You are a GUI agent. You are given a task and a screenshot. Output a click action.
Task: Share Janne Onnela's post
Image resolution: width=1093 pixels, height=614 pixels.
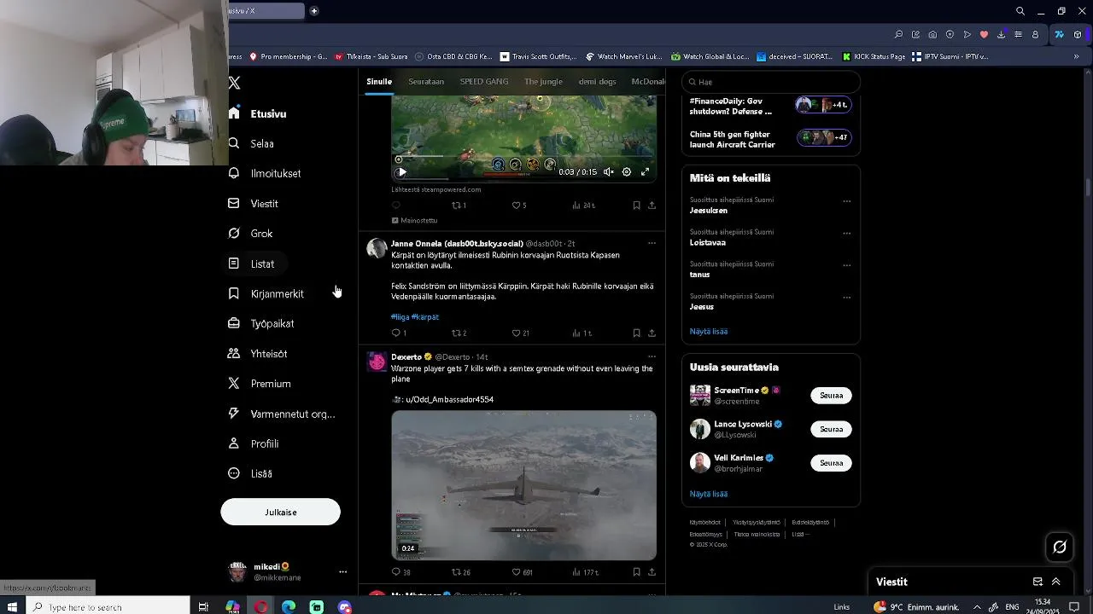652,333
